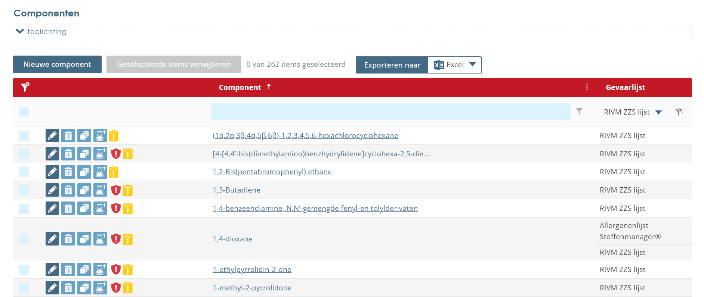Viewport: 704px width, 297px height.
Task: Open the 1-methyl-2-pyrrolidone component link
Action: click(252, 288)
